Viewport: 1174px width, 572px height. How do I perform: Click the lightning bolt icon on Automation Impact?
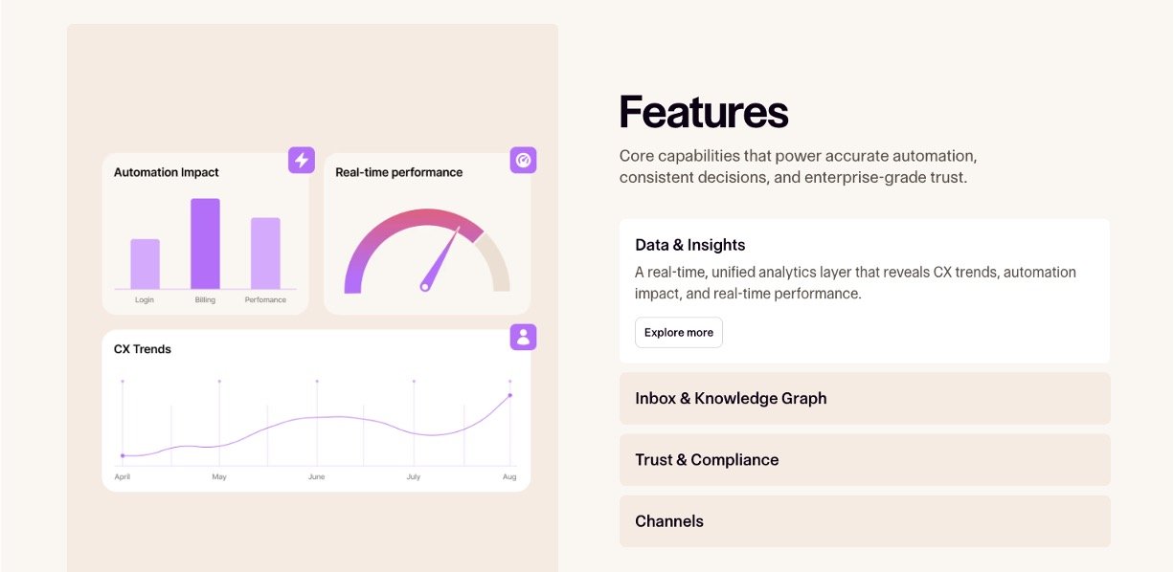[x=302, y=160]
